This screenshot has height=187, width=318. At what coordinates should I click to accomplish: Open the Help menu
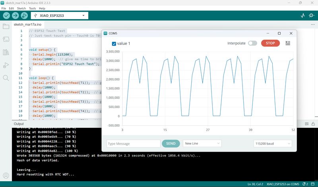point(42,8)
